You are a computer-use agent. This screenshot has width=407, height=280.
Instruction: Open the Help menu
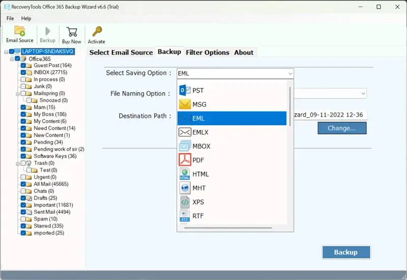tap(26, 18)
